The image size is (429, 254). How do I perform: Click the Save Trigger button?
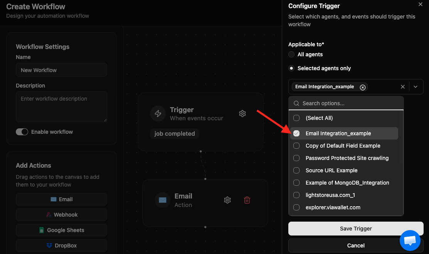pos(355,229)
